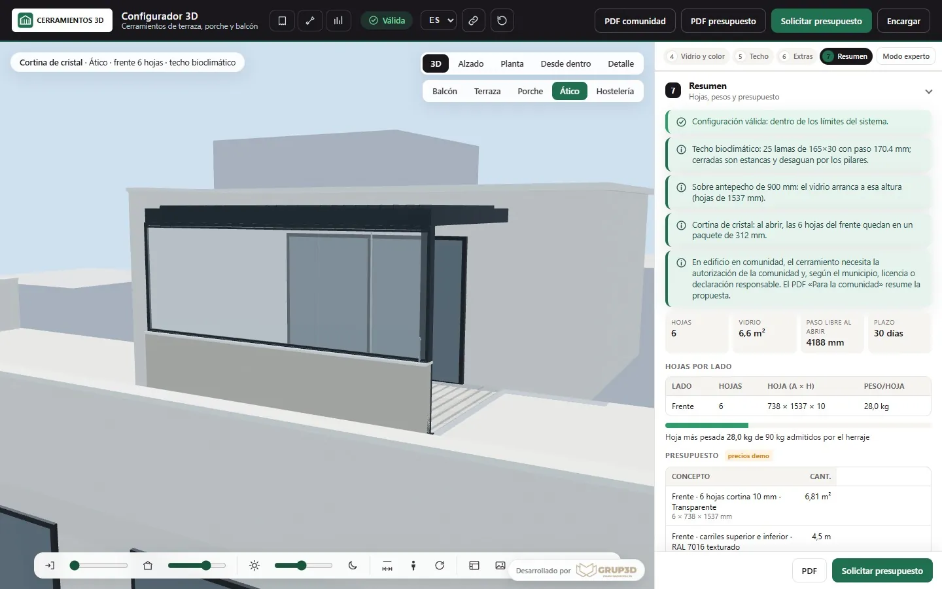Select the 3D view tab
The width and height of the screenshot is (942, 589).
(436, 63)
